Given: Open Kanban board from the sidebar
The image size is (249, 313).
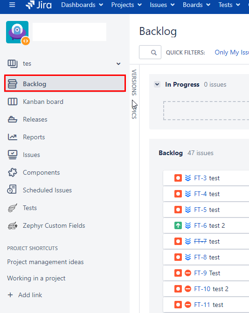Looking at the screenshot, I should click(43, 102).
